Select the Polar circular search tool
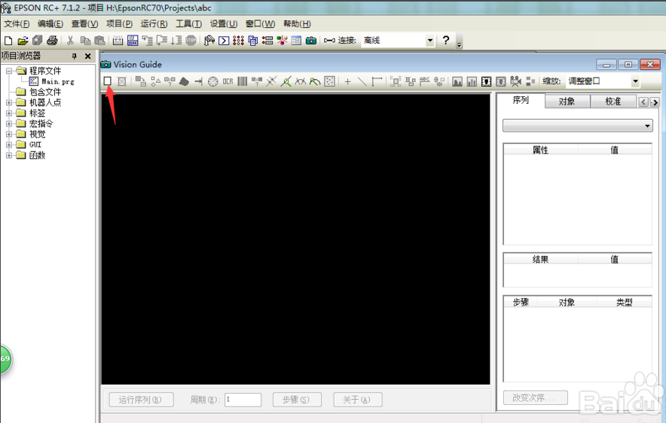This screenshot has height=423, width=666. pyautogui.click(x=212, y=81)
